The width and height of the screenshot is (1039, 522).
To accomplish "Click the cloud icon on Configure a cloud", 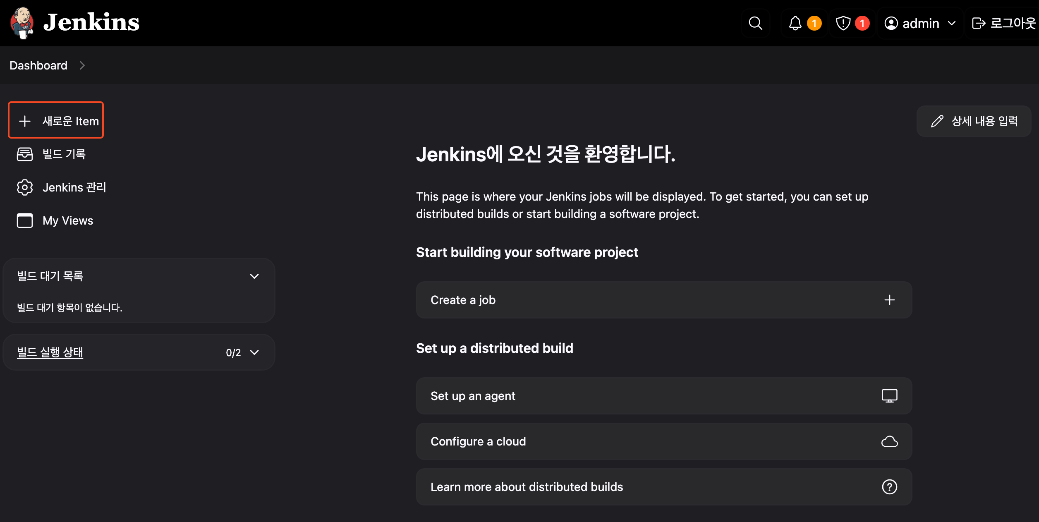I will coord(889,441).
